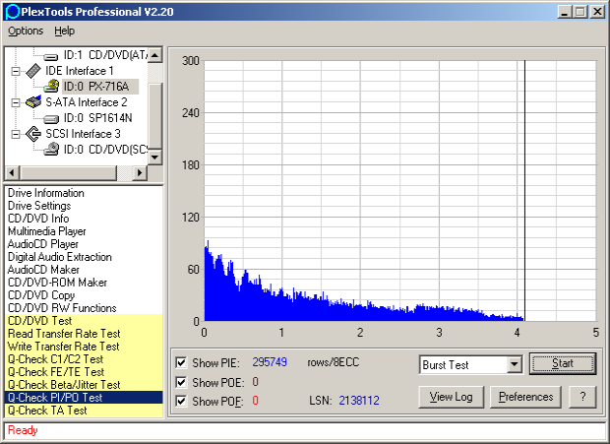Open Drive Settings
610x444 pixels.
pyautogui.click(x=39, y=206)
